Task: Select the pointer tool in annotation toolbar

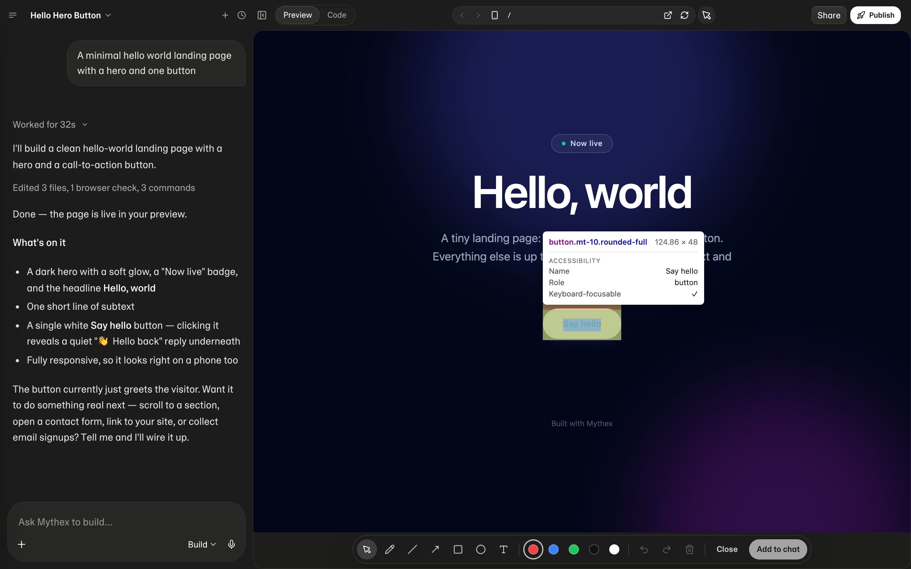Action: [x=367, y=549]
